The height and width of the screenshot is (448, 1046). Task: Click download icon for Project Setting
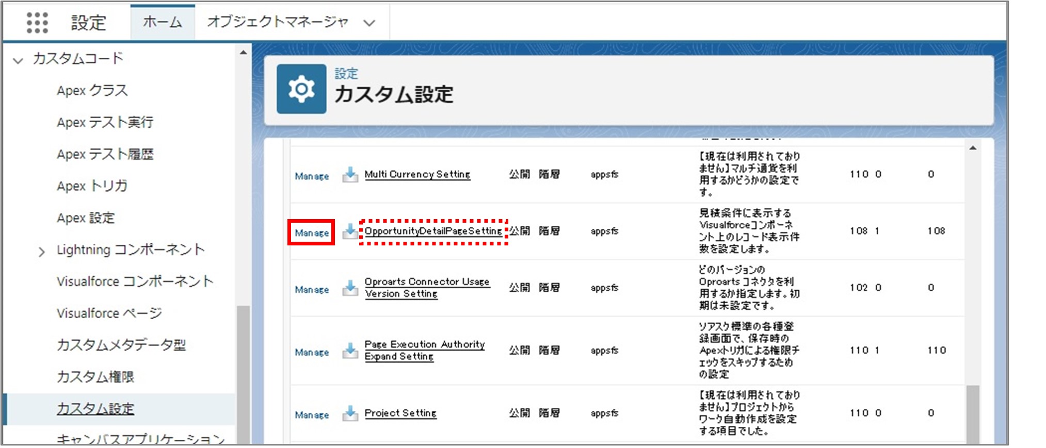[x=350, y=413]
